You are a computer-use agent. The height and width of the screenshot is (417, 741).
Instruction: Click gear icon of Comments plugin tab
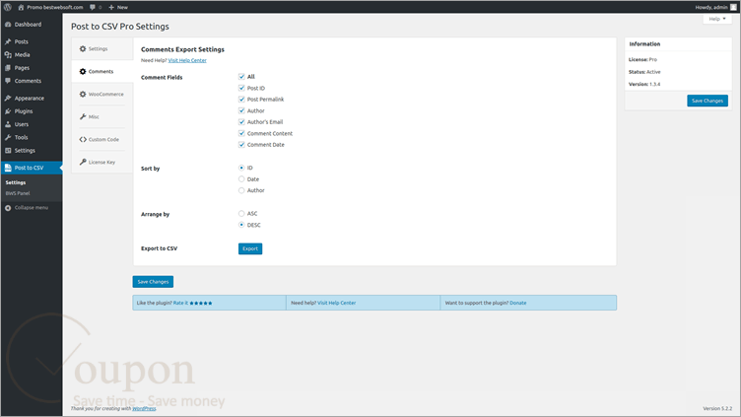pyautogui.click(x=83, y=71)
